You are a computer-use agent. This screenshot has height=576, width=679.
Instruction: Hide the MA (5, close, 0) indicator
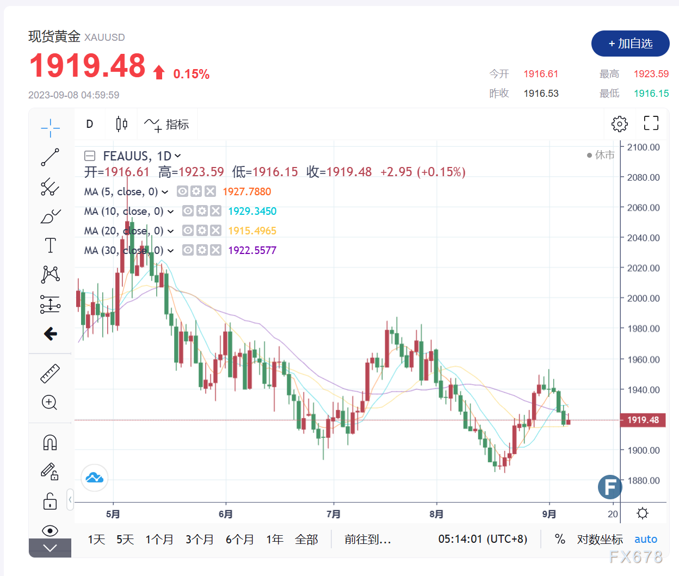point(182,191)
